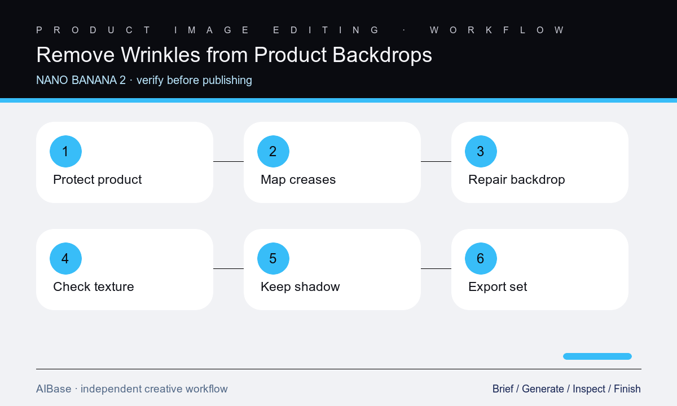Select the 'Export set' label

498,286
